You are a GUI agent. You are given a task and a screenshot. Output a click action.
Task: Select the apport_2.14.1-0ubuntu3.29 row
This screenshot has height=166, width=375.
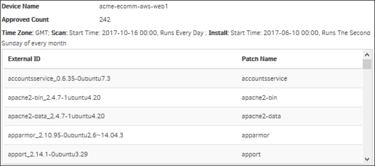183,154
